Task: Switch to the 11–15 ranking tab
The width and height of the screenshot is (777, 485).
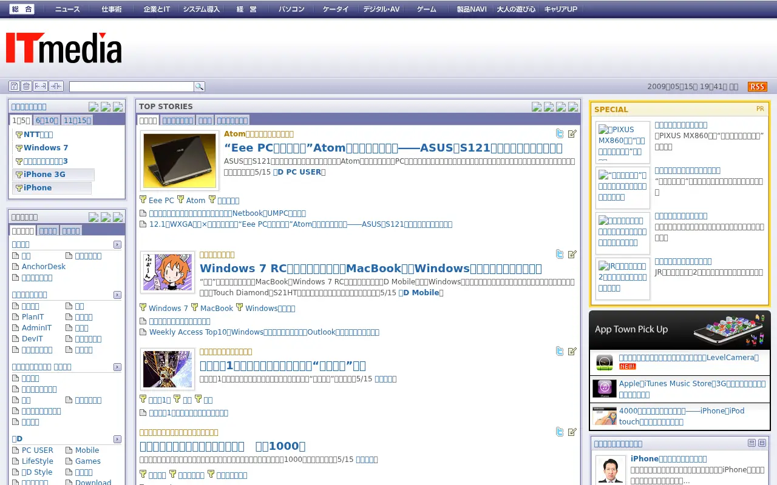Action: click(77, 120)
